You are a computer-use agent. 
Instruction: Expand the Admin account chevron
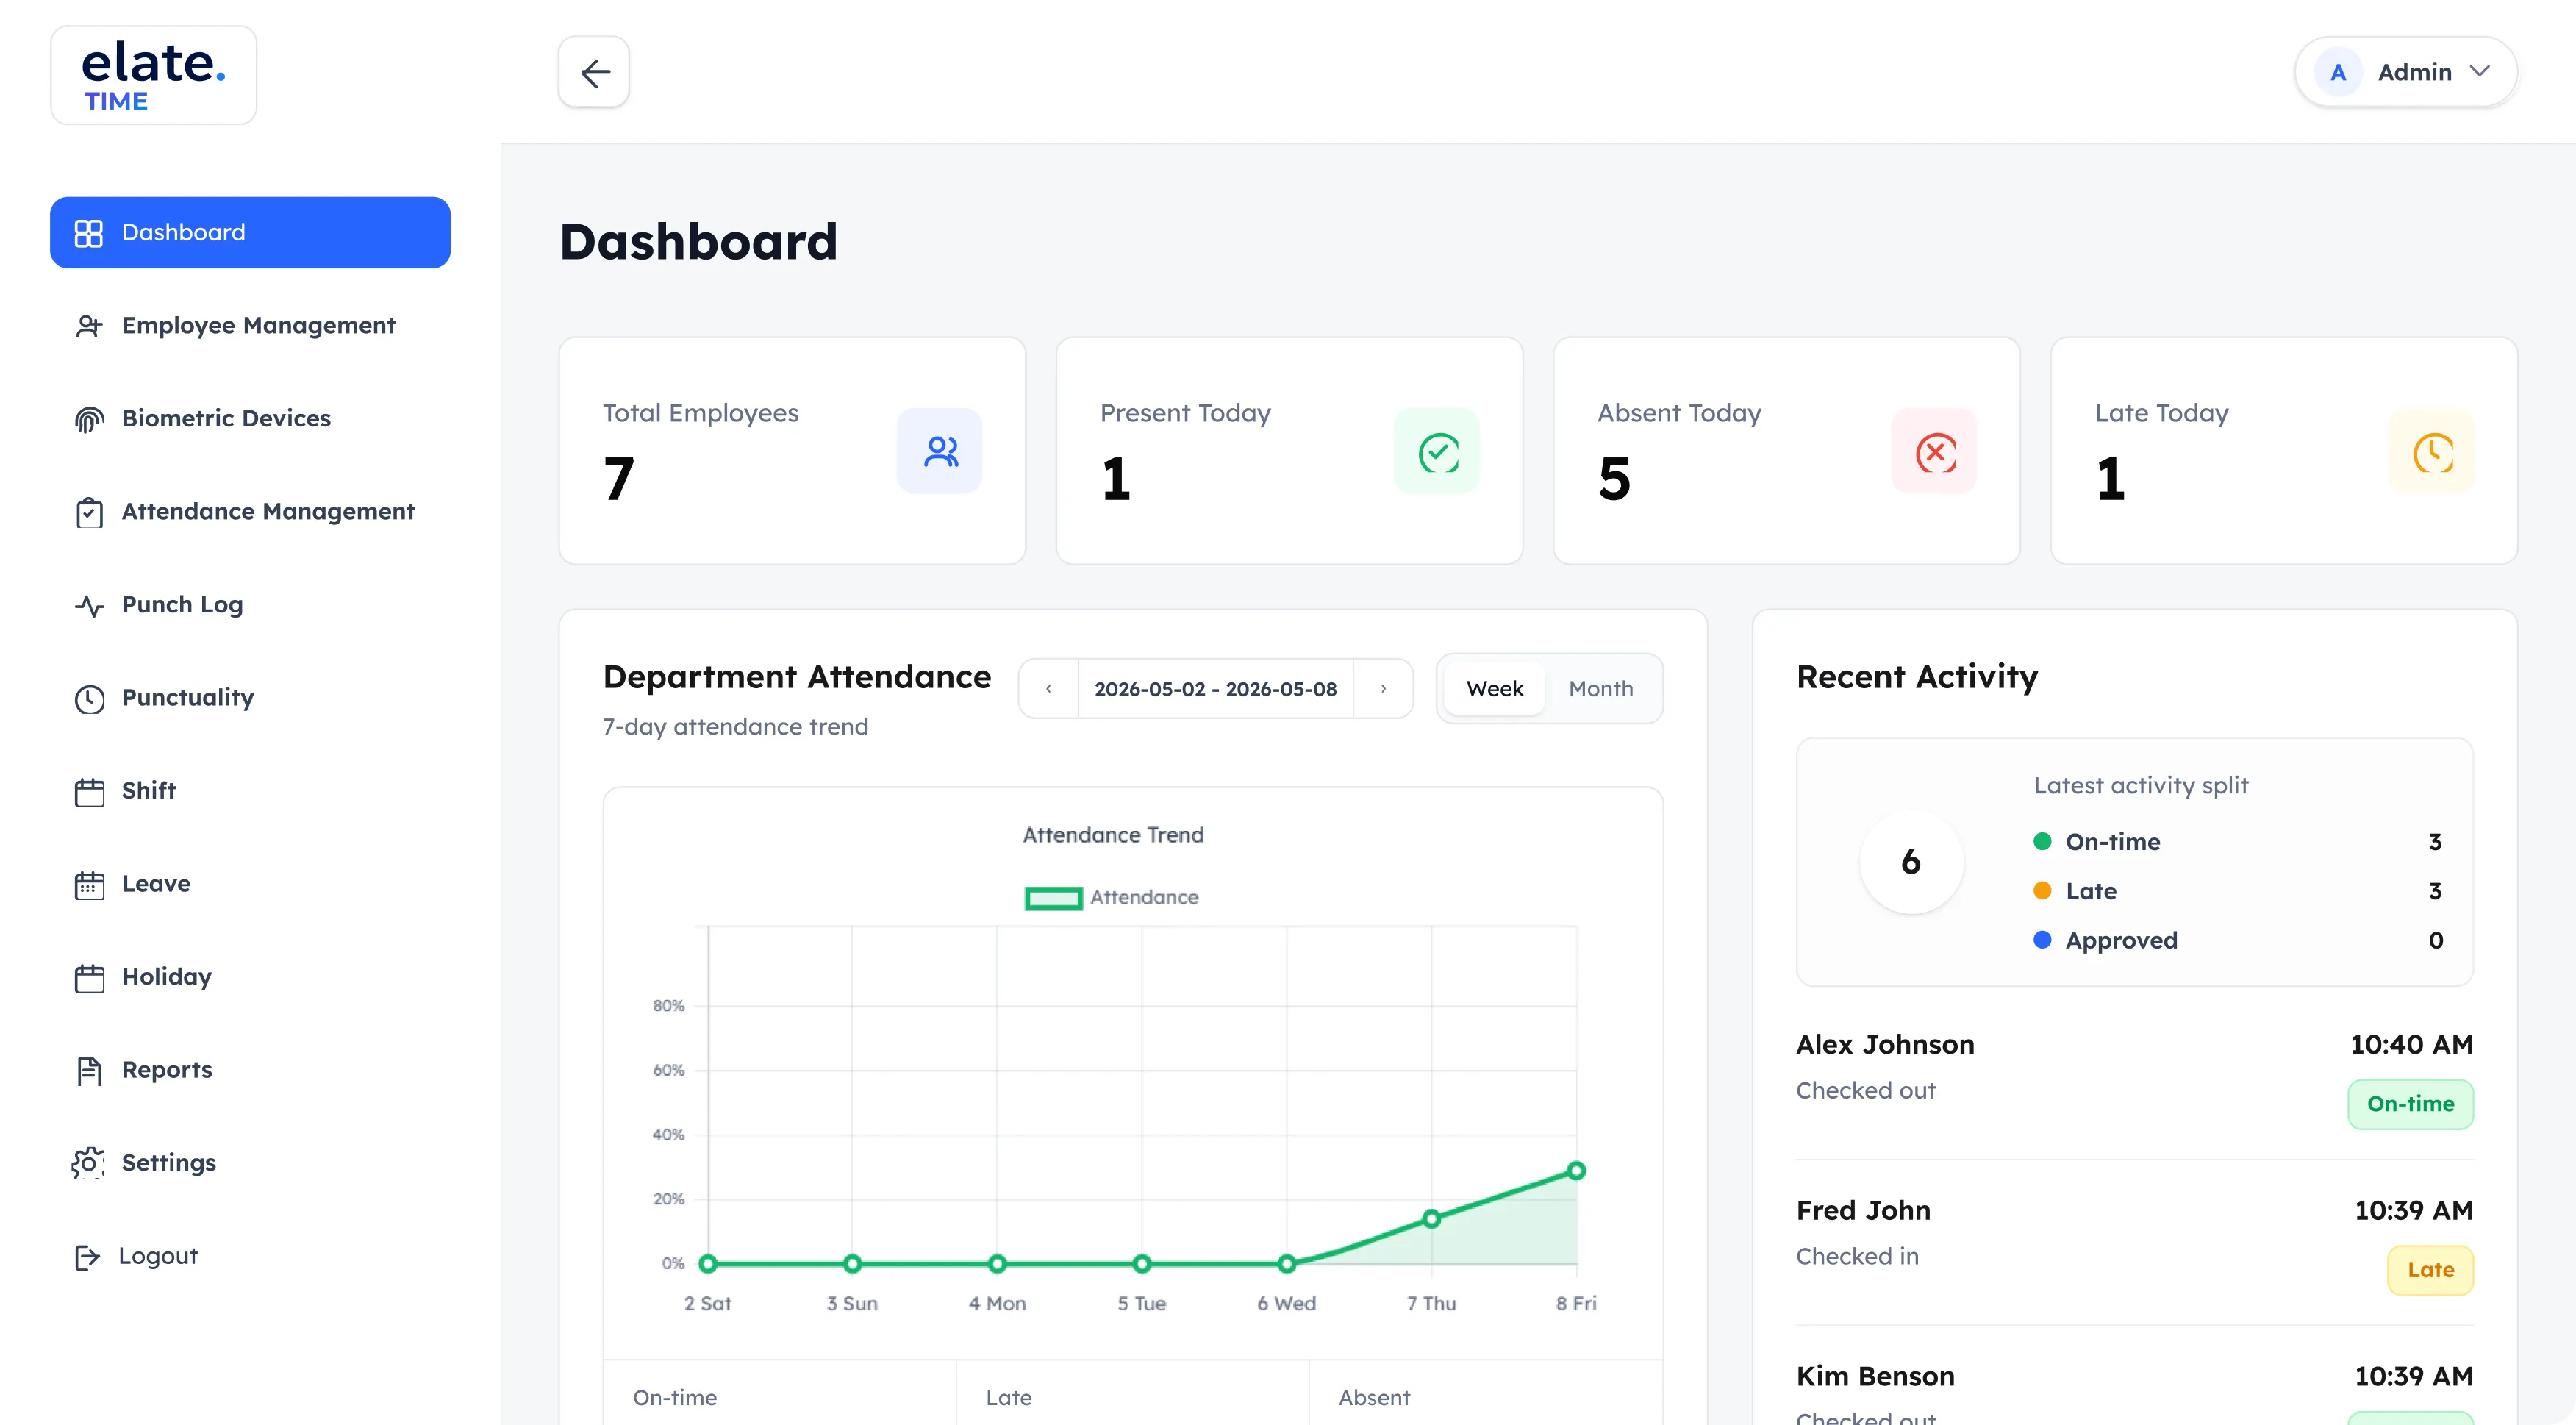(x=2480, y=71)
